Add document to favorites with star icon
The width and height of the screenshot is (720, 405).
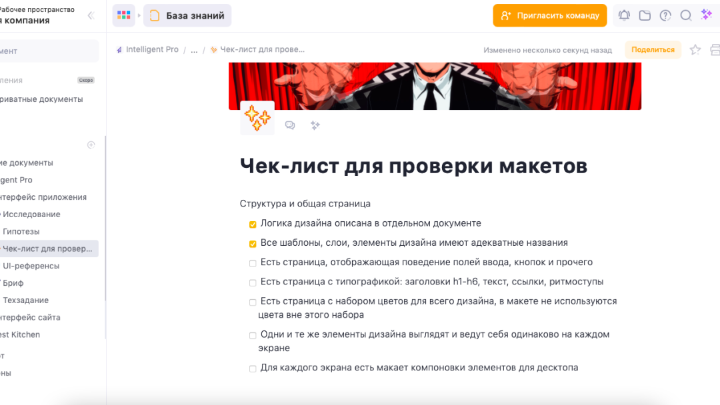[x=695, y=49]
